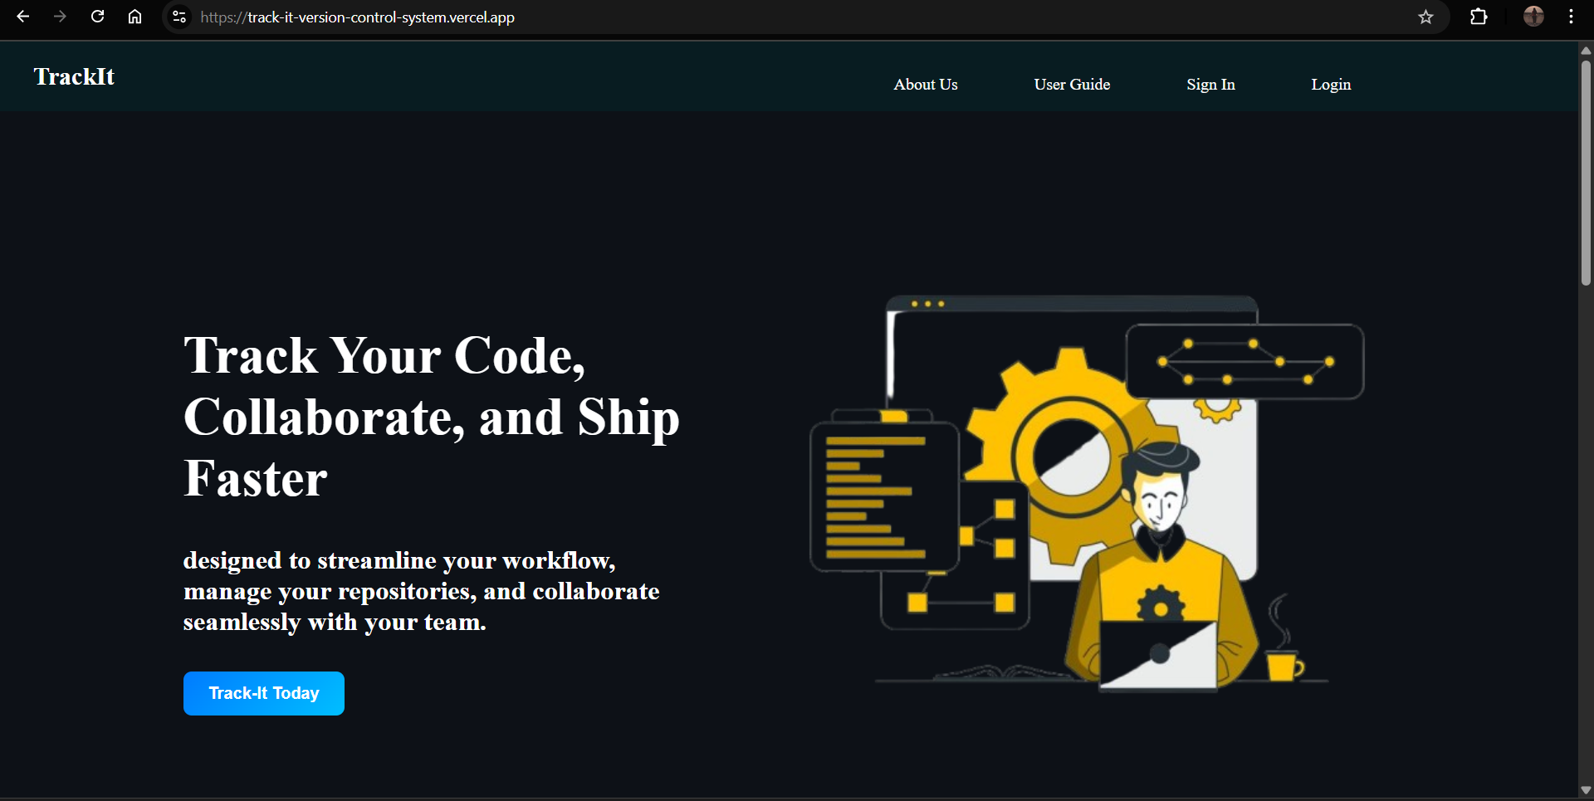This screenshot has width=1594, height=801.
Task: Select User Guide in the navigation
Action: (x=1072, y=85)
